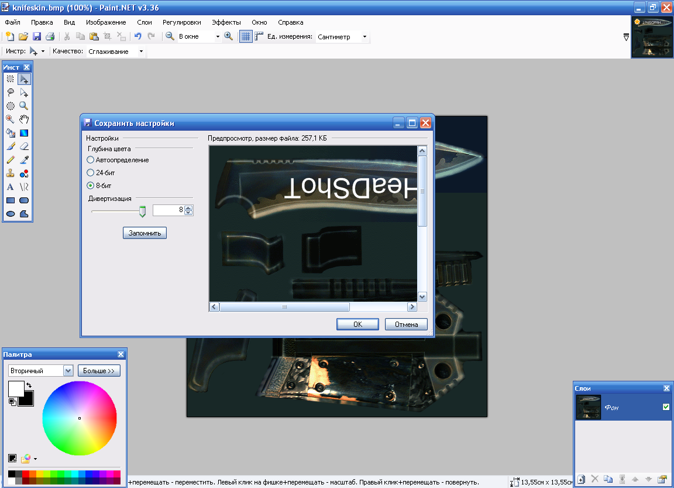Open the Вторичный color dropdown

click(x=67, y=371)
